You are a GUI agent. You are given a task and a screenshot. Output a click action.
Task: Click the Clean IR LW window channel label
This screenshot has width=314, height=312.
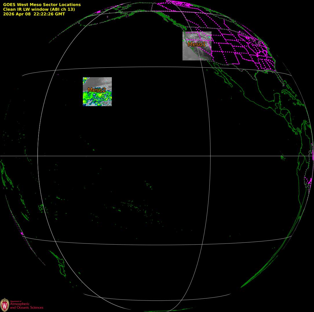(x=39, y=9)
